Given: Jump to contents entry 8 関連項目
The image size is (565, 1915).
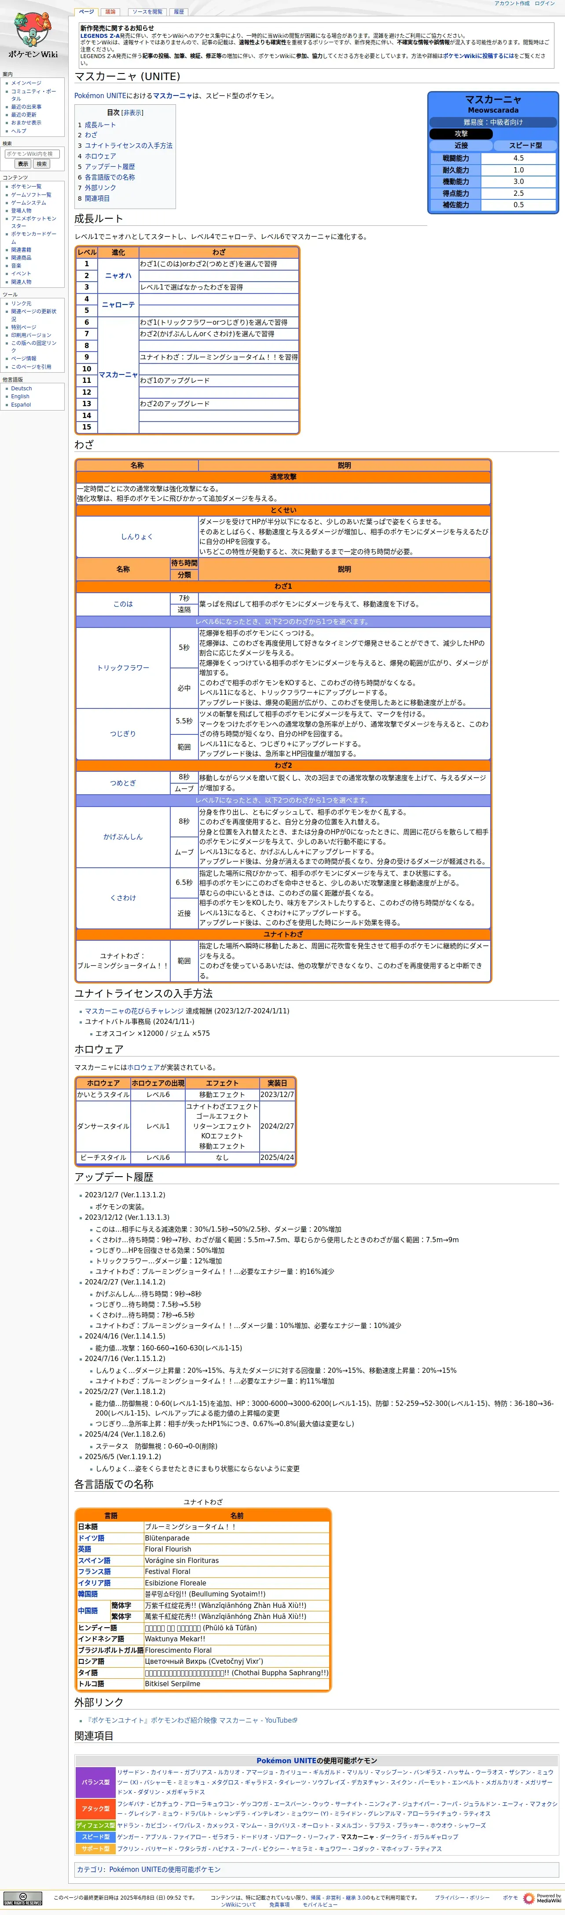Looking at the screenshot, I should 95,198.
